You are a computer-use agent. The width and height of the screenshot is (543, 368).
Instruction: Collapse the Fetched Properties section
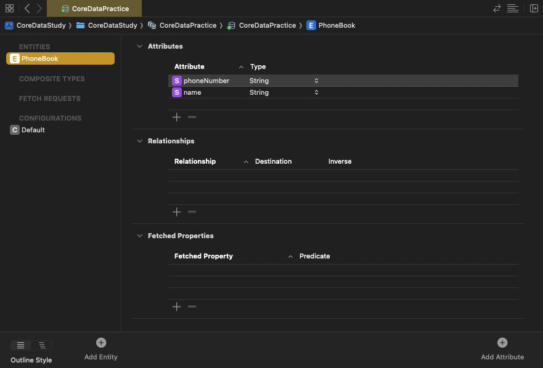139,236
